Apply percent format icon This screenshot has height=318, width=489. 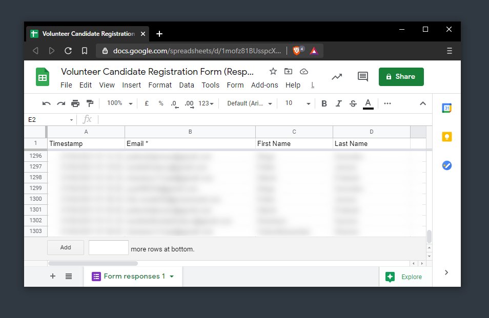pyautogui.click(x=161, y=103)
